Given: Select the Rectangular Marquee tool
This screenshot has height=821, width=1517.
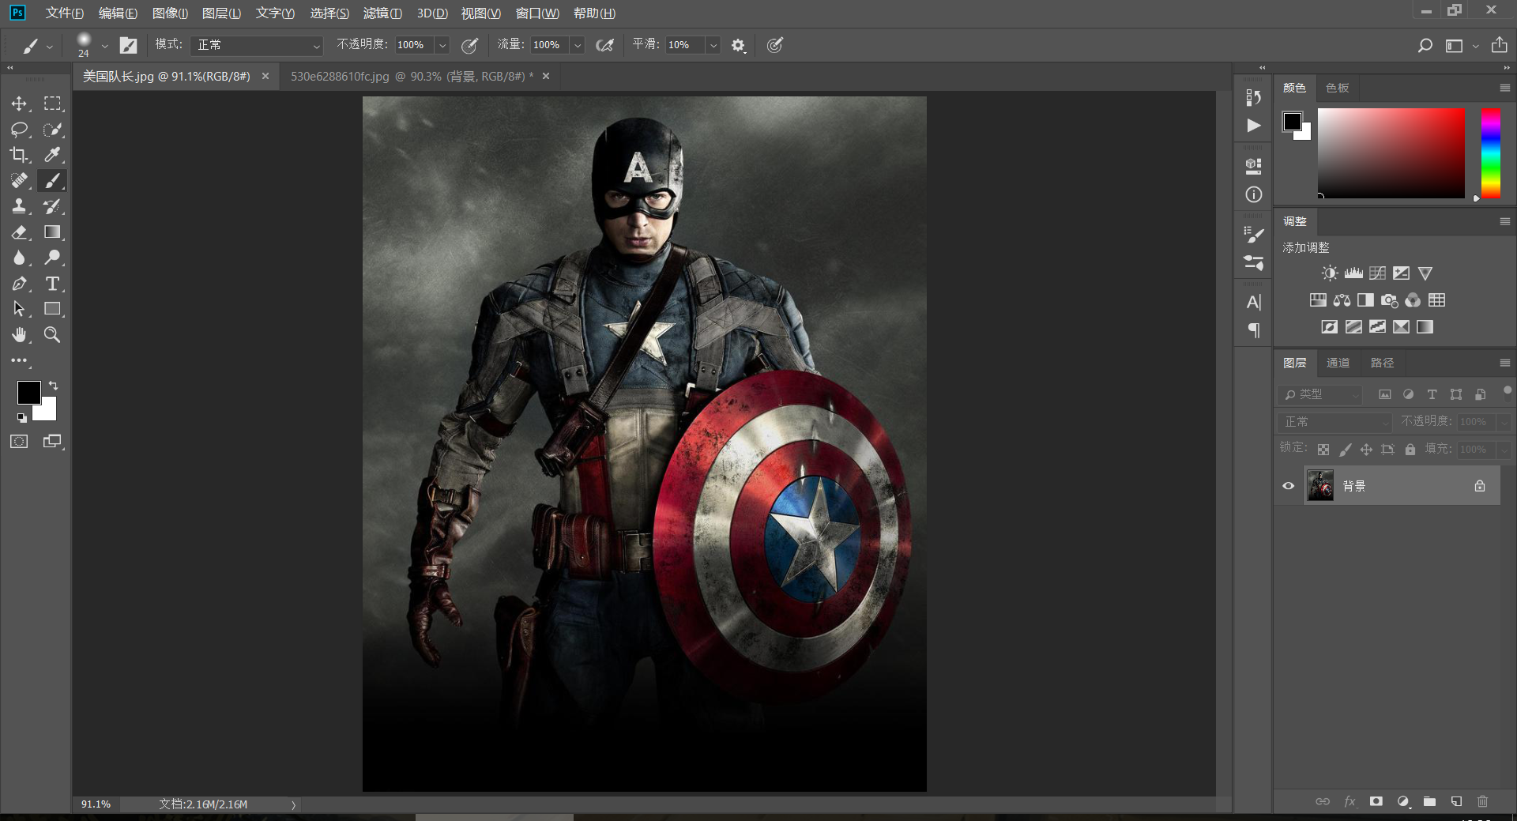Looking at the screenshot, I should pyautogui.click(x=52, y=104).
